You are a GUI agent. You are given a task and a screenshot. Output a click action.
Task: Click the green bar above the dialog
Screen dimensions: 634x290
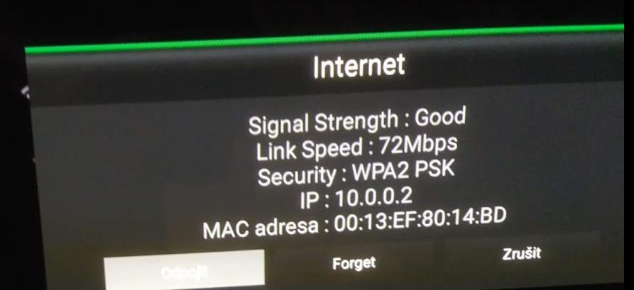[324, 39]
